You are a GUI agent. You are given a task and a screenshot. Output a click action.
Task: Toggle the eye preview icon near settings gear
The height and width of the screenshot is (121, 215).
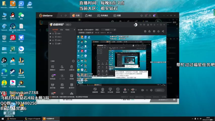(147, 90)
